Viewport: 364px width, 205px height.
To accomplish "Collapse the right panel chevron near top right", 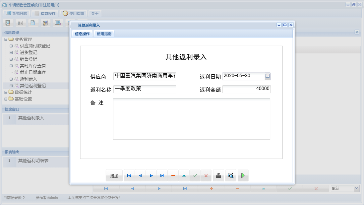I will 357,32.
